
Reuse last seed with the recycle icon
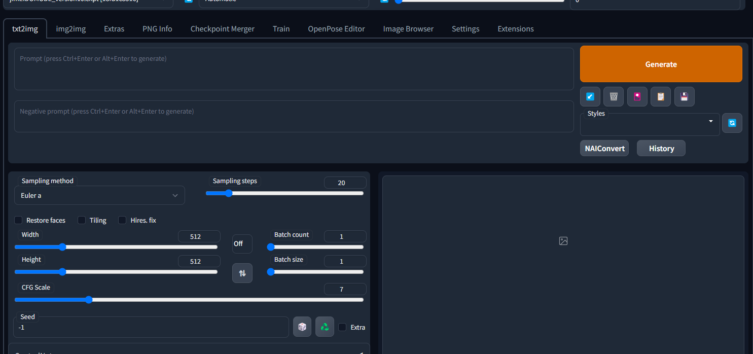click(x=325, y=327)
